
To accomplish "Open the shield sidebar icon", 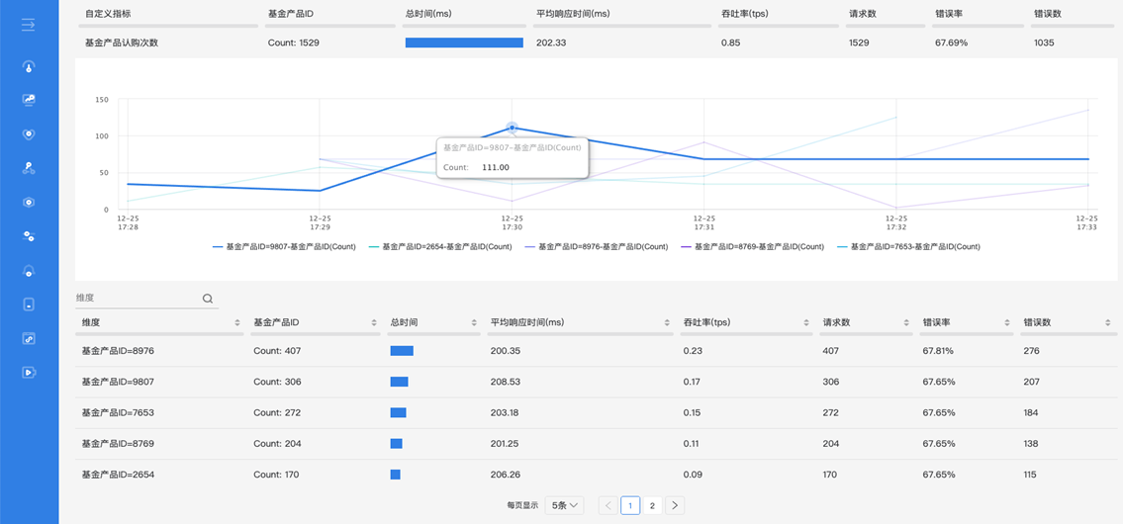I will [29, 133].
